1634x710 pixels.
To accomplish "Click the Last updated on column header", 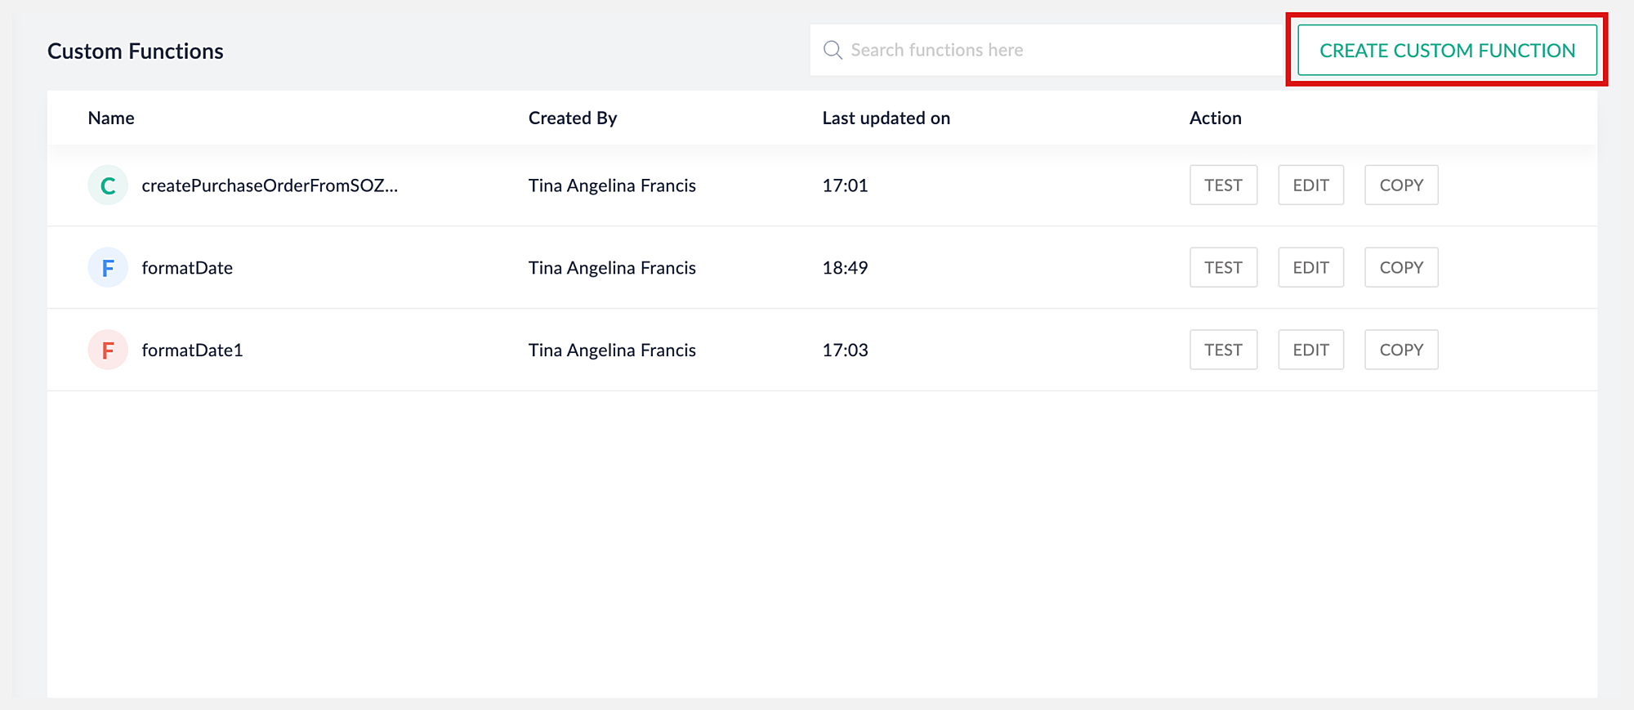I will pyautogui.click(x=886, y=118).
